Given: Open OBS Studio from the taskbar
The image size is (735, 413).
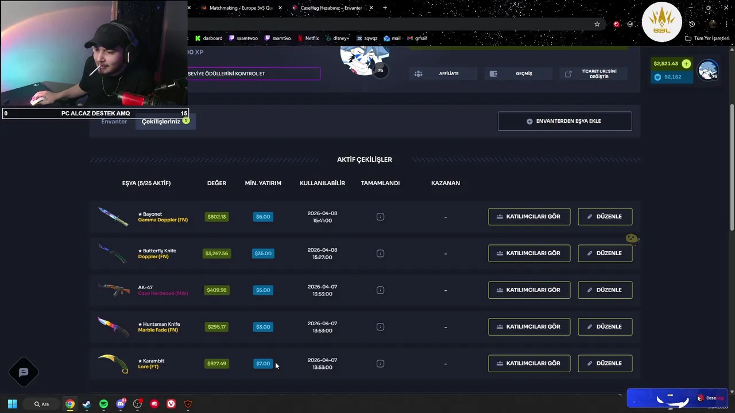Looking at the screenshot, I should [137, 404].
